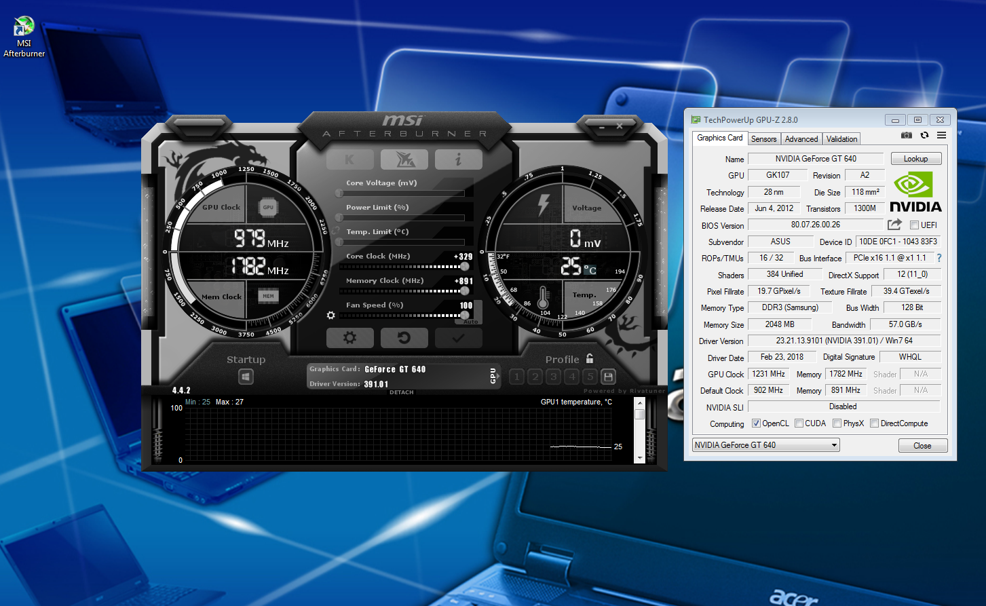Viewport: 986px width, 606px height.
Task: Click the save profile floppy disk icon
Action: pyautogui.click(x=608, y=377)
